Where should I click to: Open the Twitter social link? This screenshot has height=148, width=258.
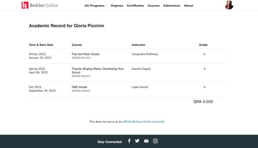click(137, 141)
